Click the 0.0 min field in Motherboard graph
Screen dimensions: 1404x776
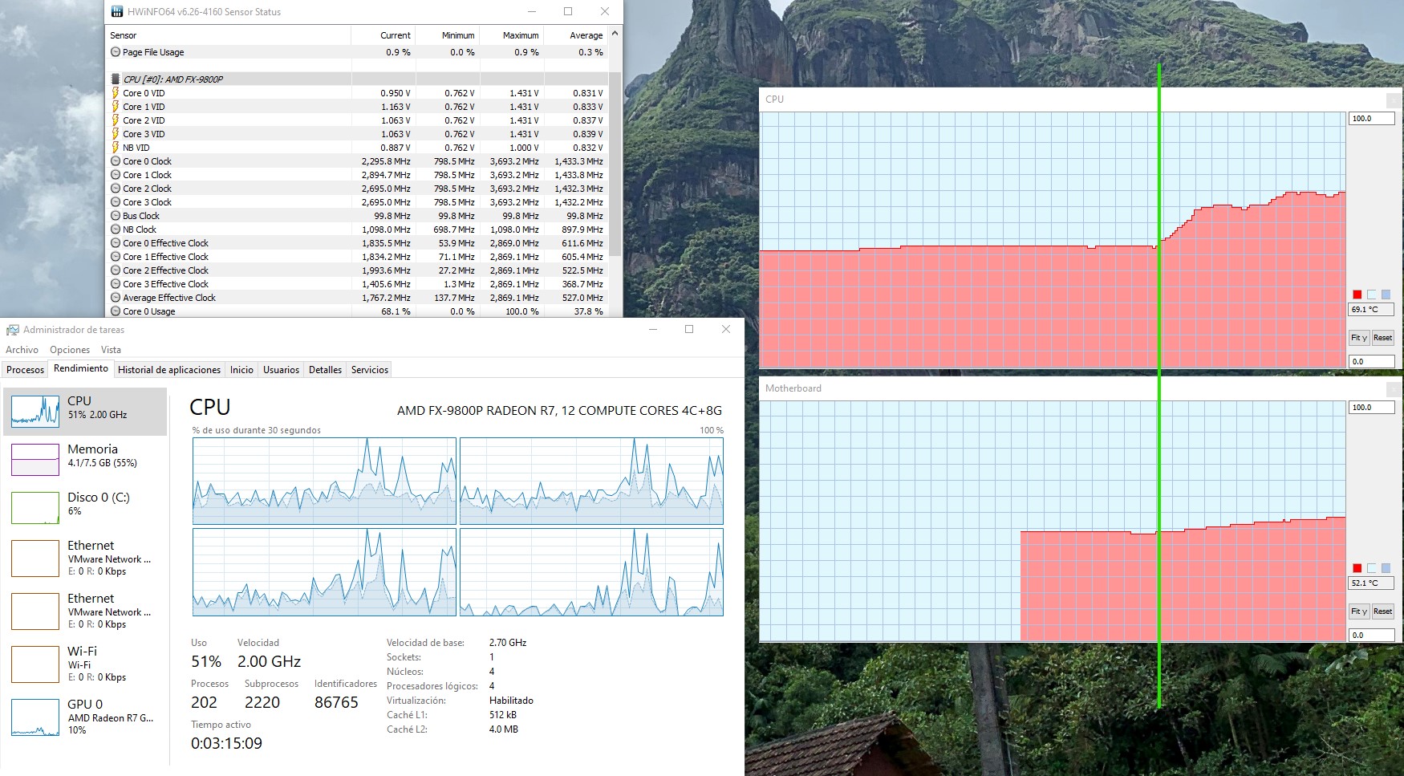[1372, 636]
